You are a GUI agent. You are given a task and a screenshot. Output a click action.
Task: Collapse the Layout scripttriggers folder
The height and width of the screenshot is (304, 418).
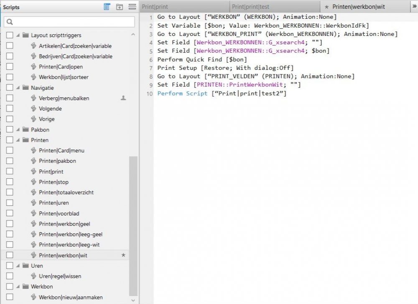coord(18,35)
